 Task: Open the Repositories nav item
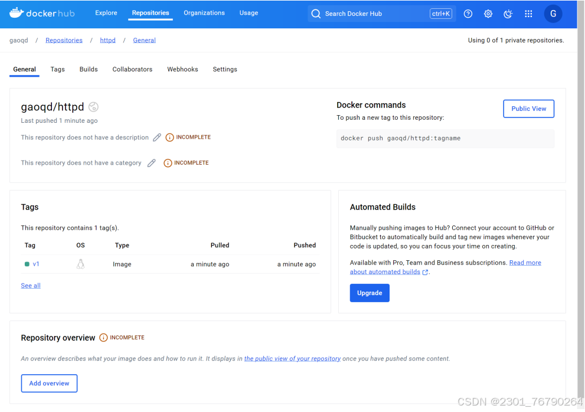tap(151, 12)
